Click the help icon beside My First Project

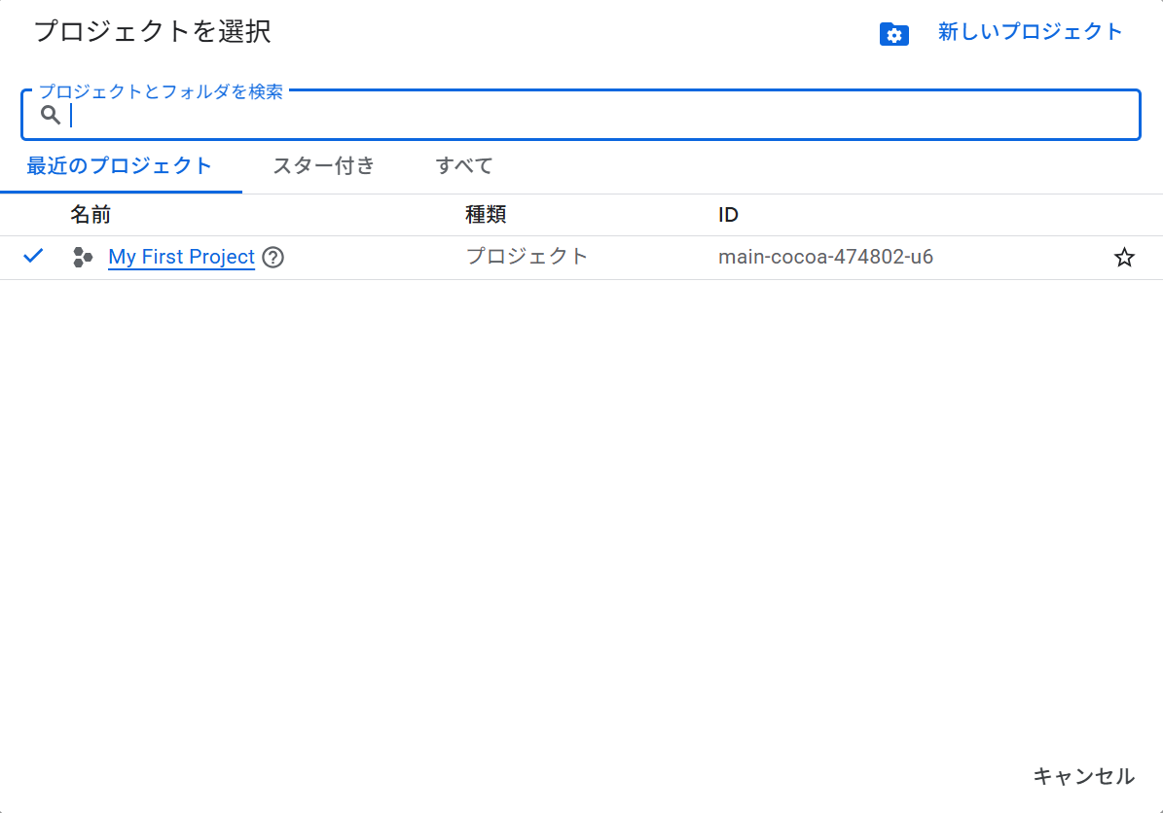(273, 257)
